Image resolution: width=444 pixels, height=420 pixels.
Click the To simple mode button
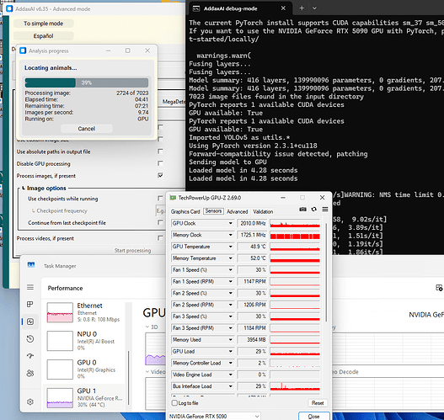click(x=43, y=24)
